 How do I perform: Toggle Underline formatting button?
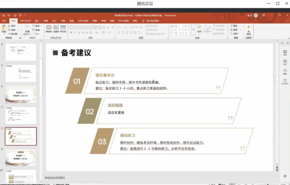(x=79, y=33)
